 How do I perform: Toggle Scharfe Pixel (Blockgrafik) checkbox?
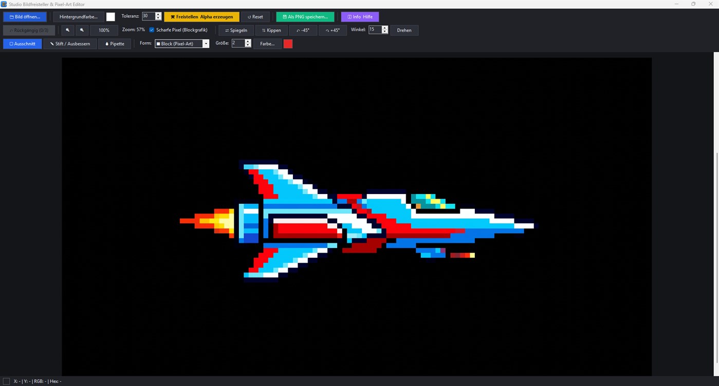[x=152, y=30]
